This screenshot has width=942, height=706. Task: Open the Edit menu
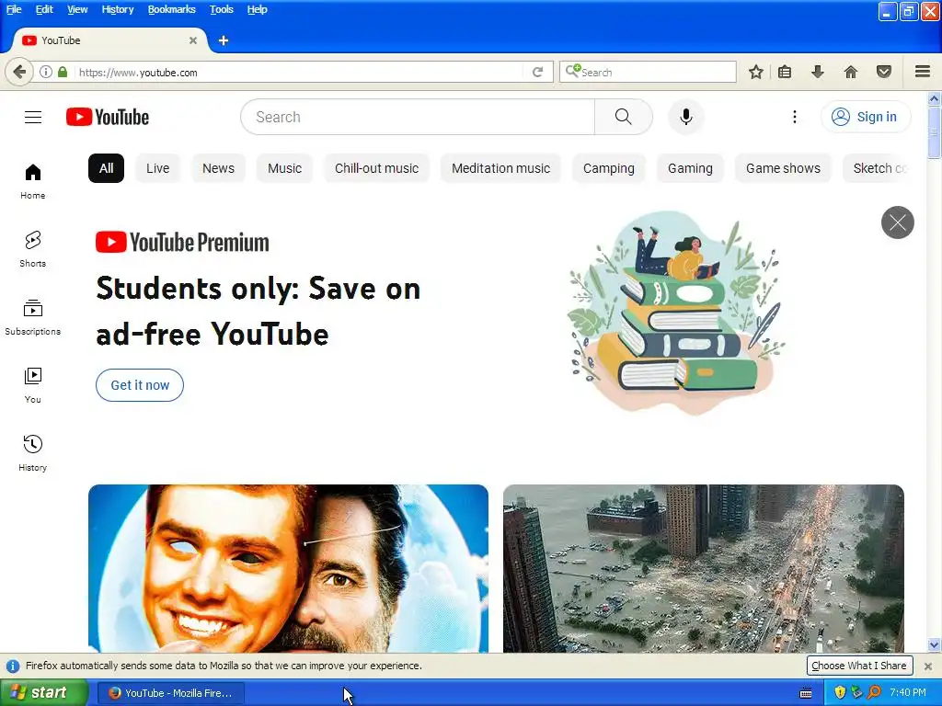point(44,9)
